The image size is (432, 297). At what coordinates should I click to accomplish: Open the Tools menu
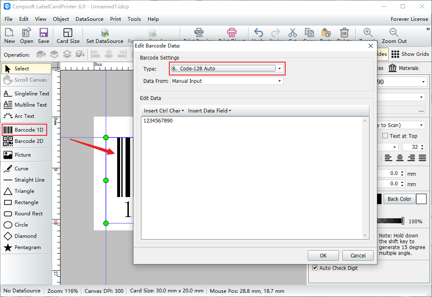point(134,19)
